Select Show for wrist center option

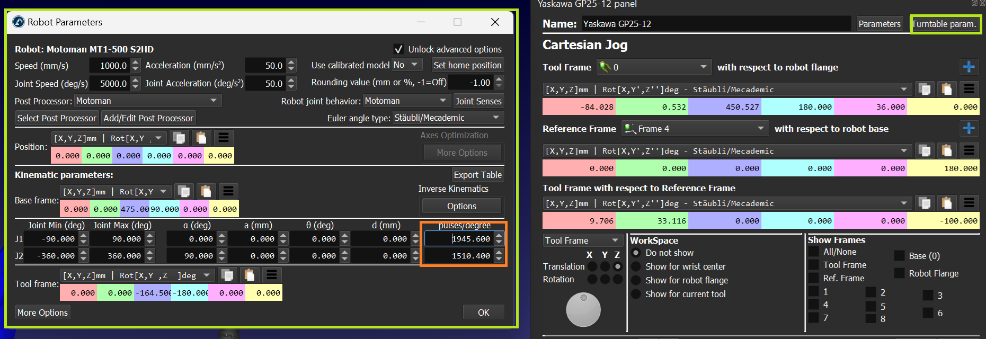pos(636,266)
